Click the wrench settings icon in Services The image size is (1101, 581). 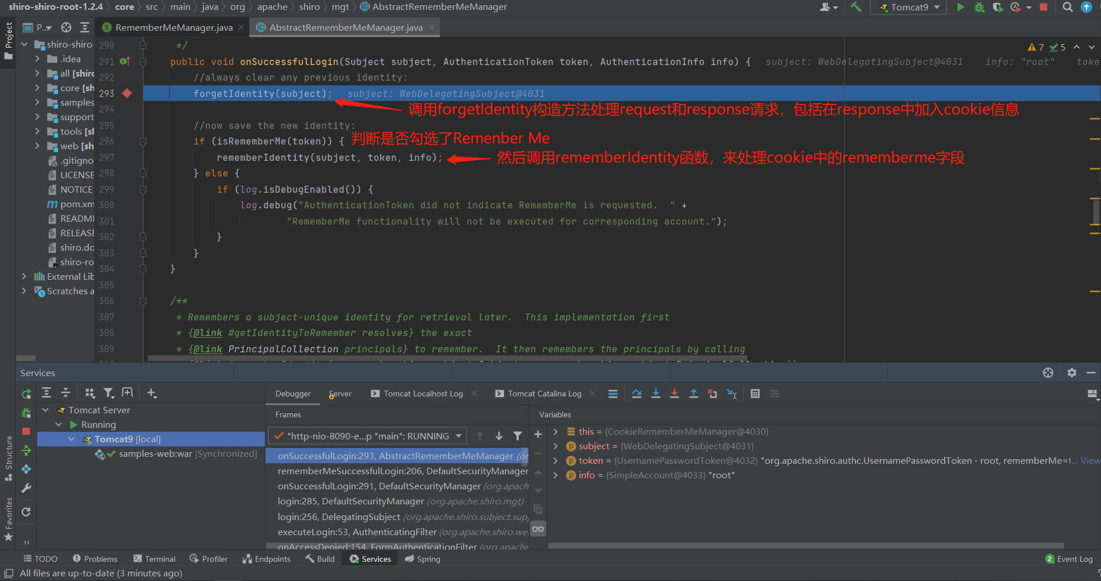click(x=26, y=488)
